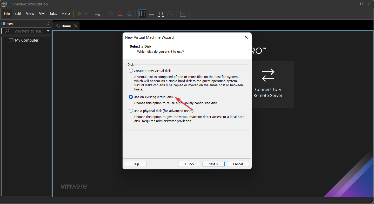Click 'Choose this option to reuse' description text
Screen dimensions: 374x204
tap(176, 103)
